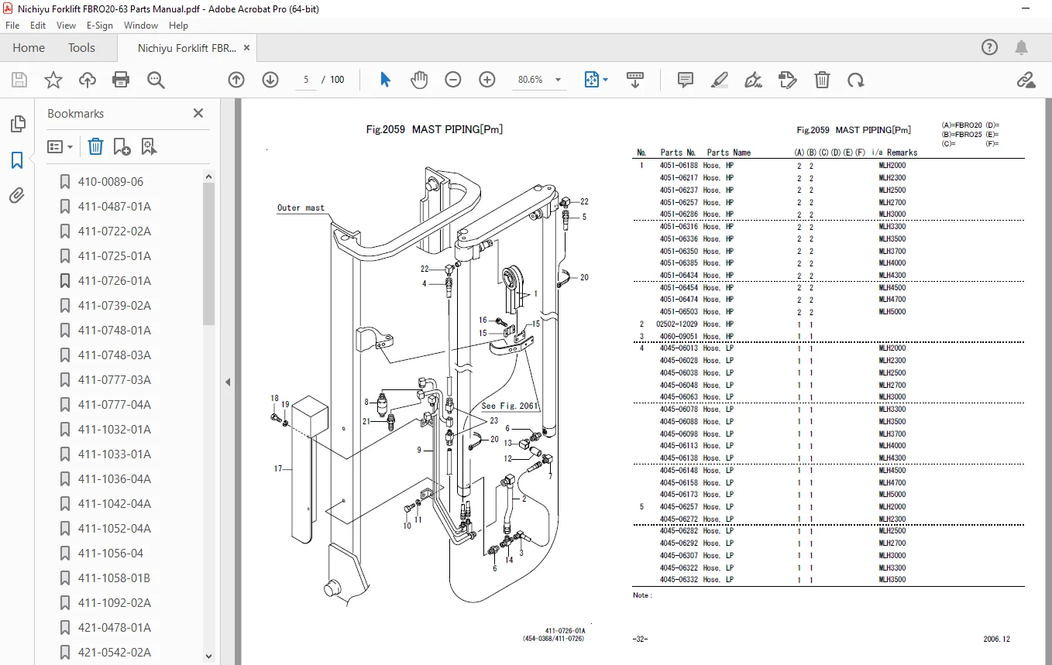Delete page with trash icon in toolbar

tap(822, 80)
